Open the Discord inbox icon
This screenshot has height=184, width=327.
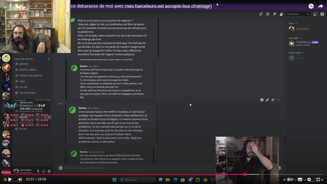[x=316, y=14]
